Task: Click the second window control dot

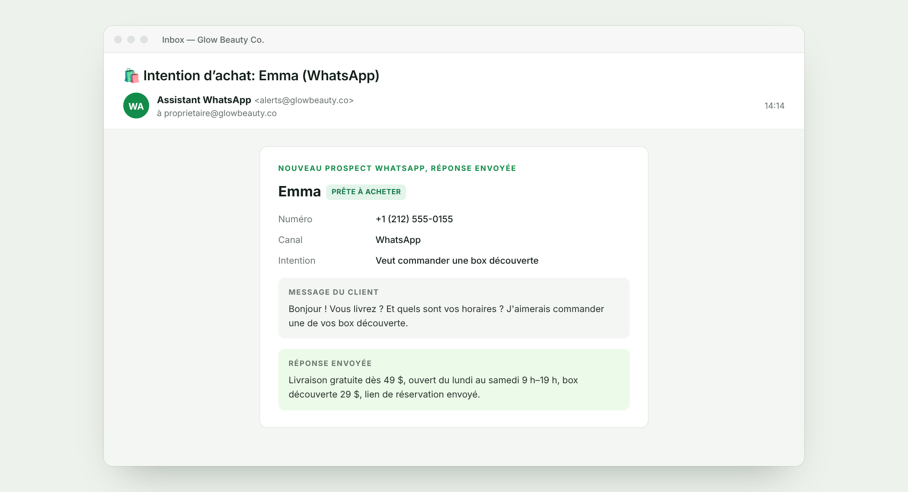Action: tap(131, 40)
